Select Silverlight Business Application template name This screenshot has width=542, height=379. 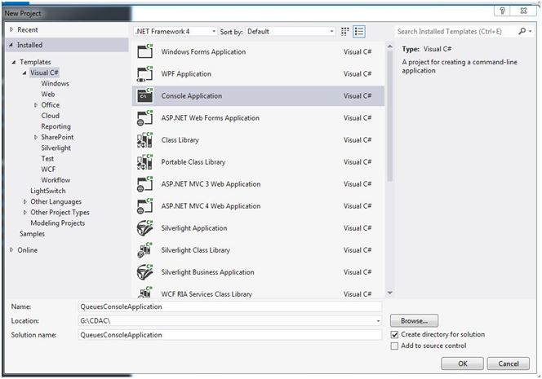[x=207, y=273]
